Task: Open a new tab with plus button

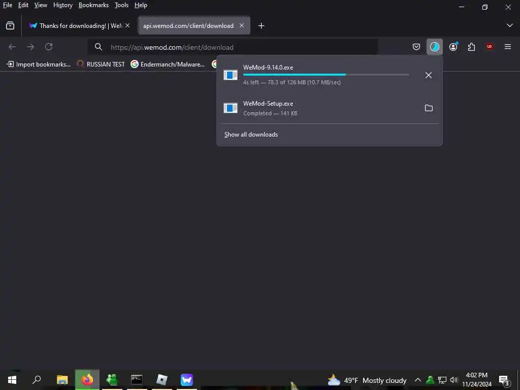Action: click(x=262, y=25)
